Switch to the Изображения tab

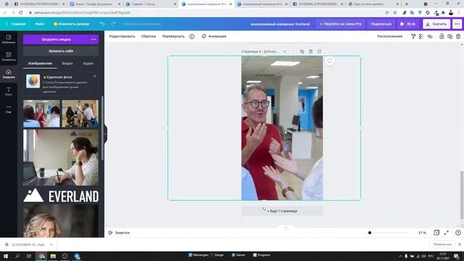40,63
